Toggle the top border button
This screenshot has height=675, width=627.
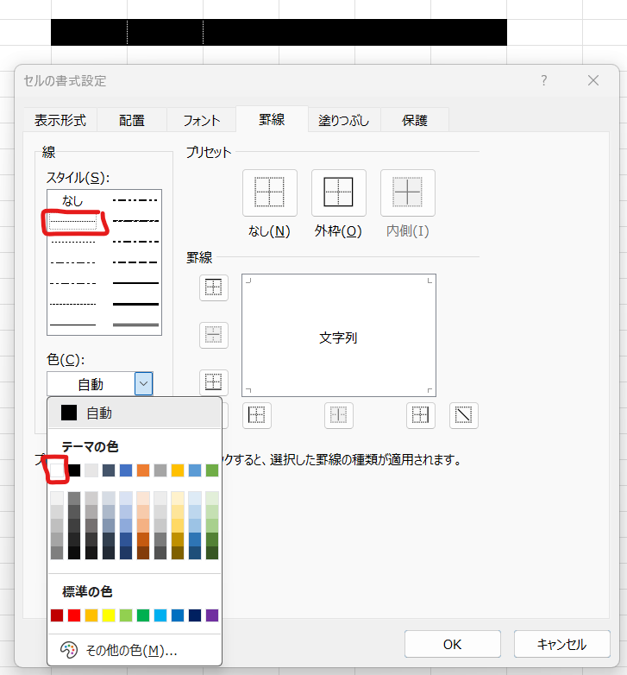(214, 288)
